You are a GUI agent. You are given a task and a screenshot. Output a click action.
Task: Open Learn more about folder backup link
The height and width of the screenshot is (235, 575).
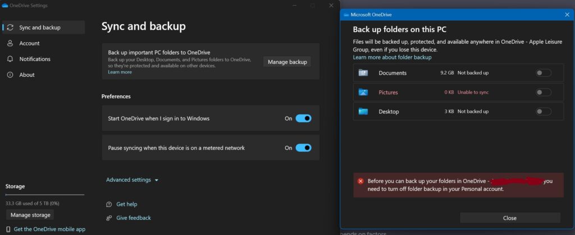coord(392,57)
